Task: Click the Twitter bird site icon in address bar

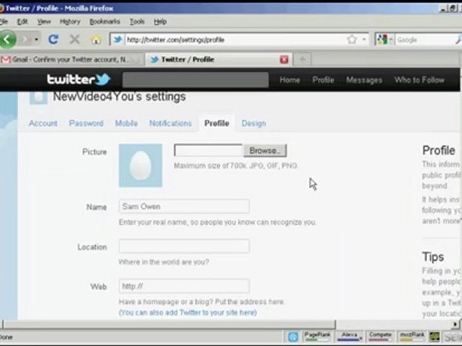Action: [117, 39]
